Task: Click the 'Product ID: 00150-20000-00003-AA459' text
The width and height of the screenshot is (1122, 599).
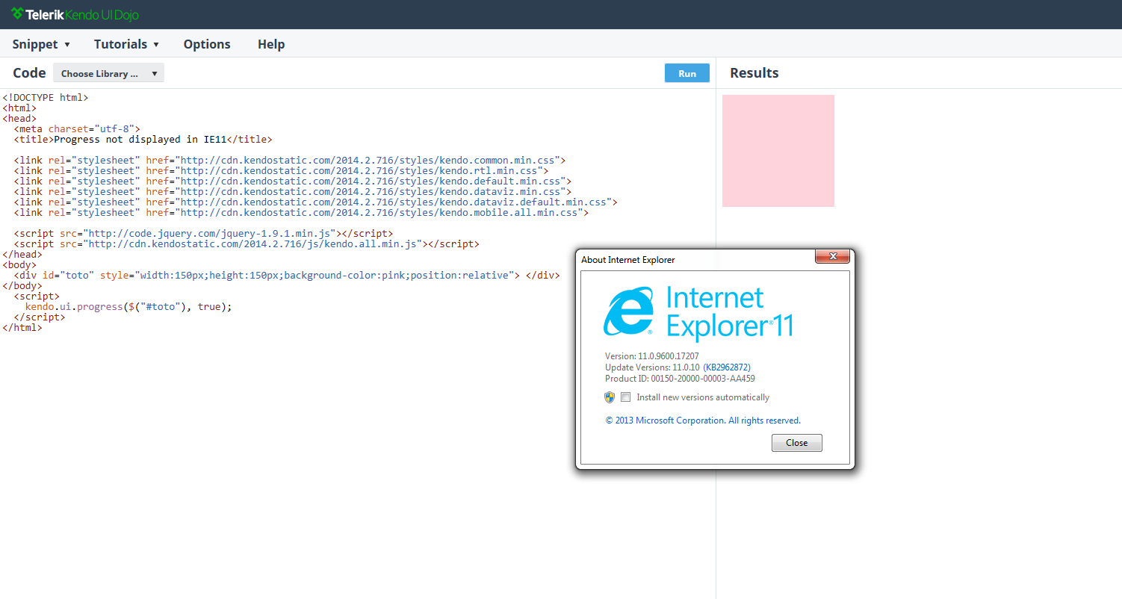Action: 680,379
